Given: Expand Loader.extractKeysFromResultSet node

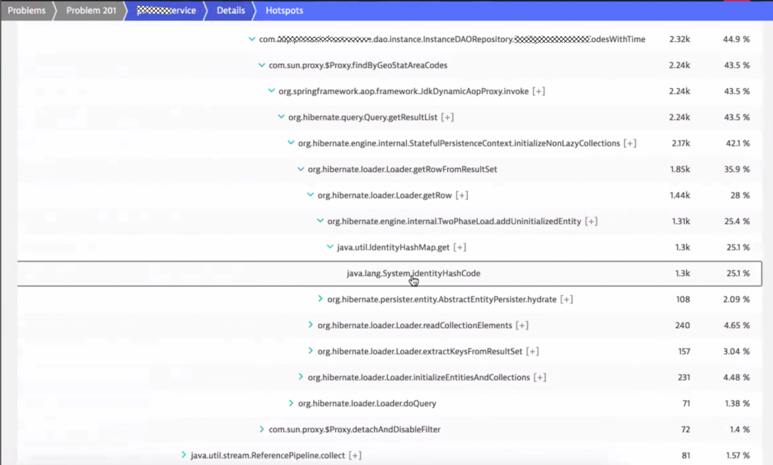Looking at the screenshot, I should 532,351.
